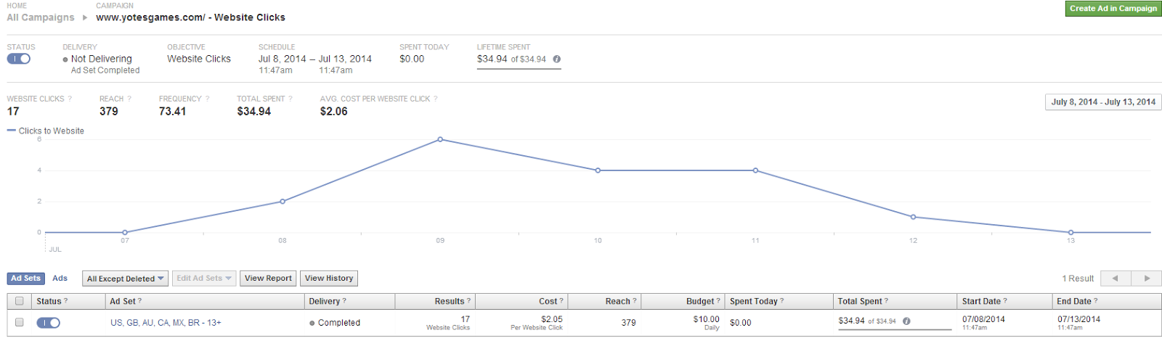
Task: Go to previous results page arrow
Action: coord(1115,279)
